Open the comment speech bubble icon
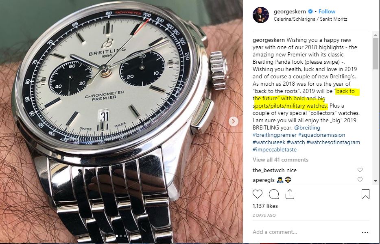The height and width of the screenshot is (244, 380). point(274,194)
